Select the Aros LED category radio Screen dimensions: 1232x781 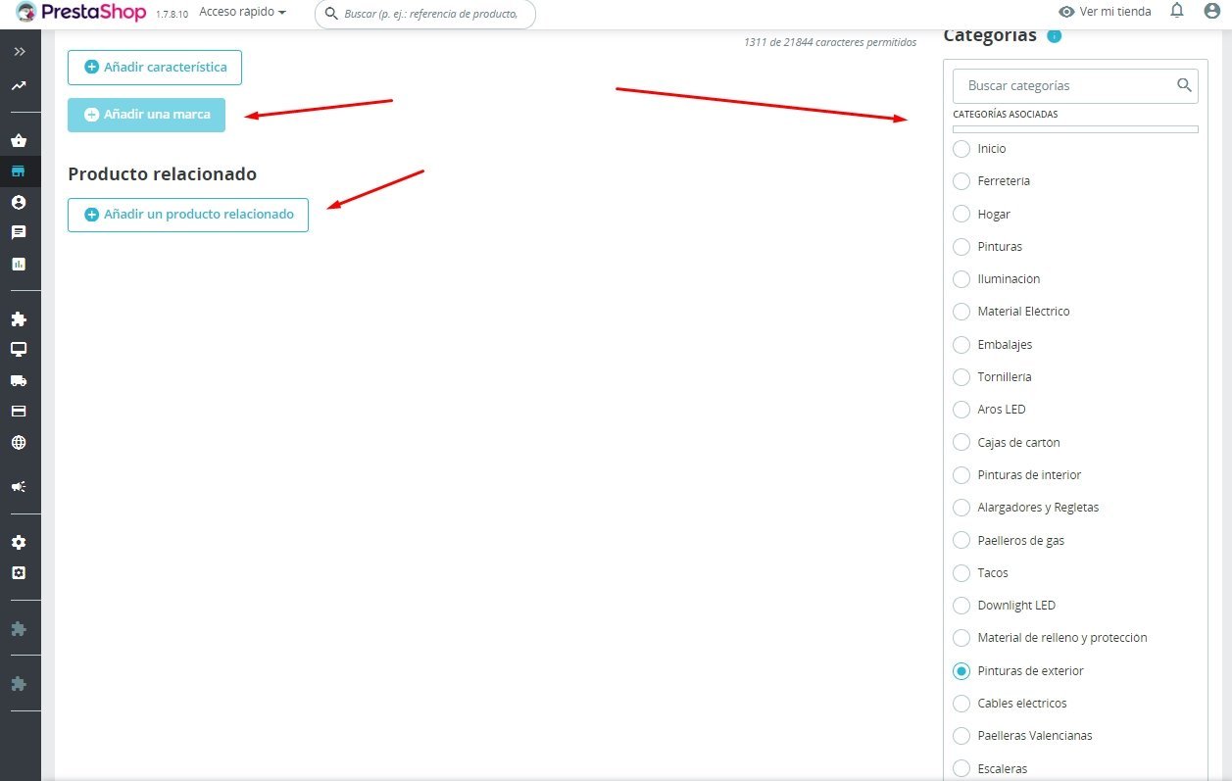pos(961,410)
